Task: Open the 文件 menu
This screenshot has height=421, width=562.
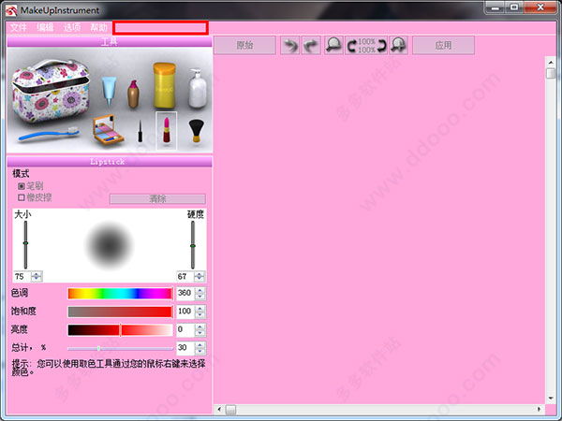Action: [19, 27]
